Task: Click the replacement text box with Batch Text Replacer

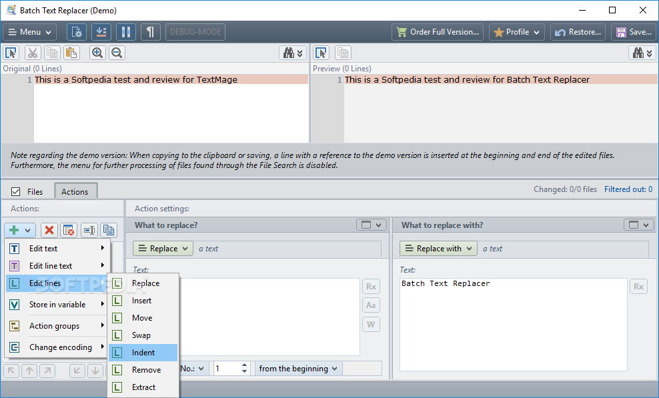Action: pos(513,325)
